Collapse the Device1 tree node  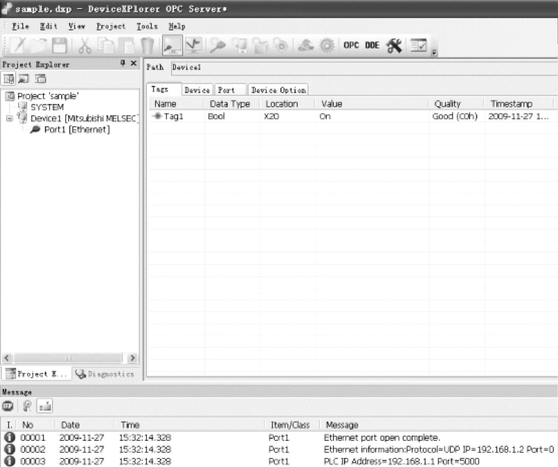[x=9, y=119]
